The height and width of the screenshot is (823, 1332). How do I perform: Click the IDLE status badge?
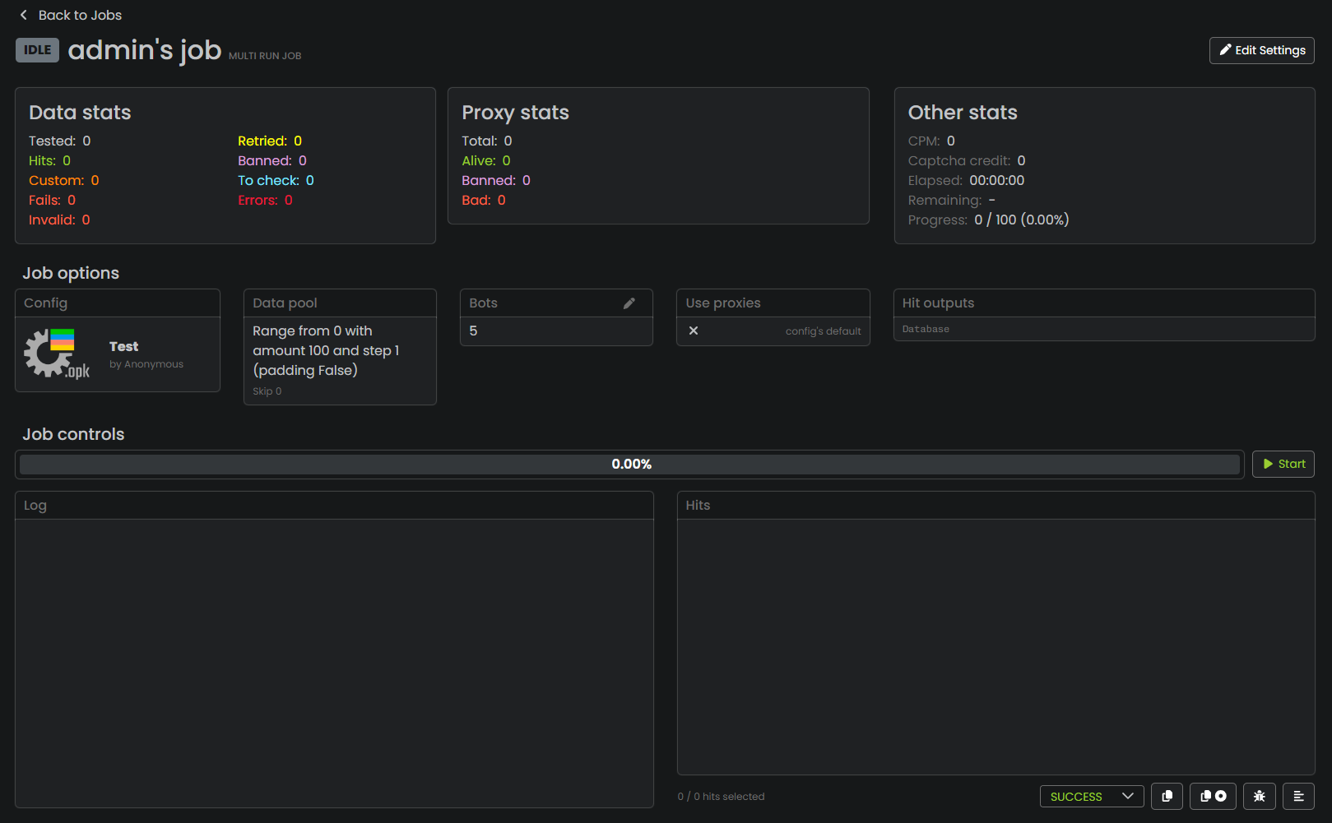pyautogui.click(x=37, y=50)
